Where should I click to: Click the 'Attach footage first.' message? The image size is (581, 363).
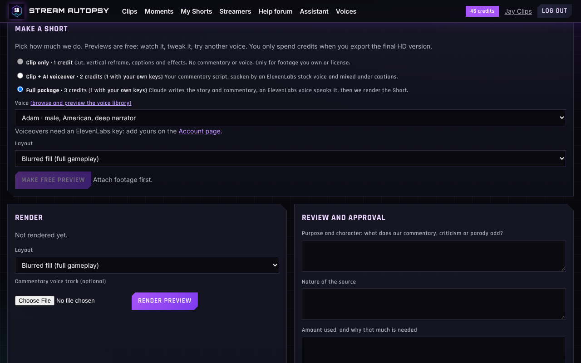pyautogui.click(x=123, y=180)
